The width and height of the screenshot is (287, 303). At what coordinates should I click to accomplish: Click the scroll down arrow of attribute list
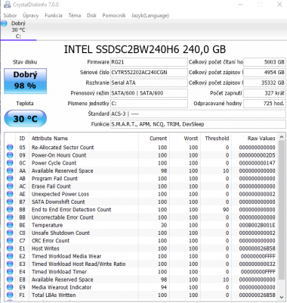coord(282,297)
